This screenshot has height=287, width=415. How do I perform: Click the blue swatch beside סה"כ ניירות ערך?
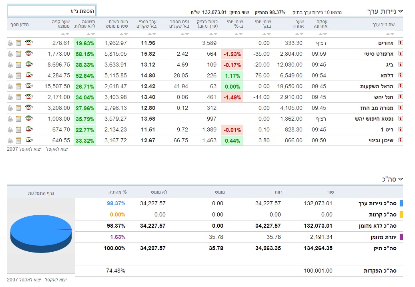401,203
